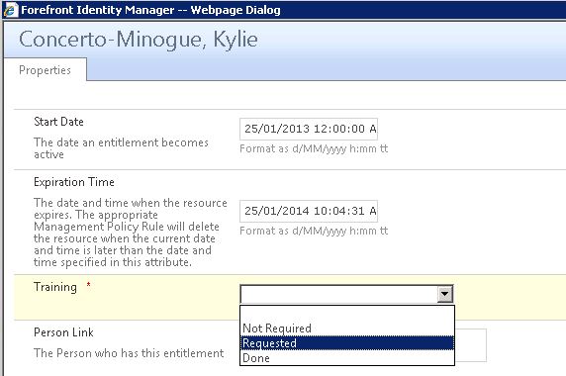Click the format hint under Expiration Time

tap(314, 231)
